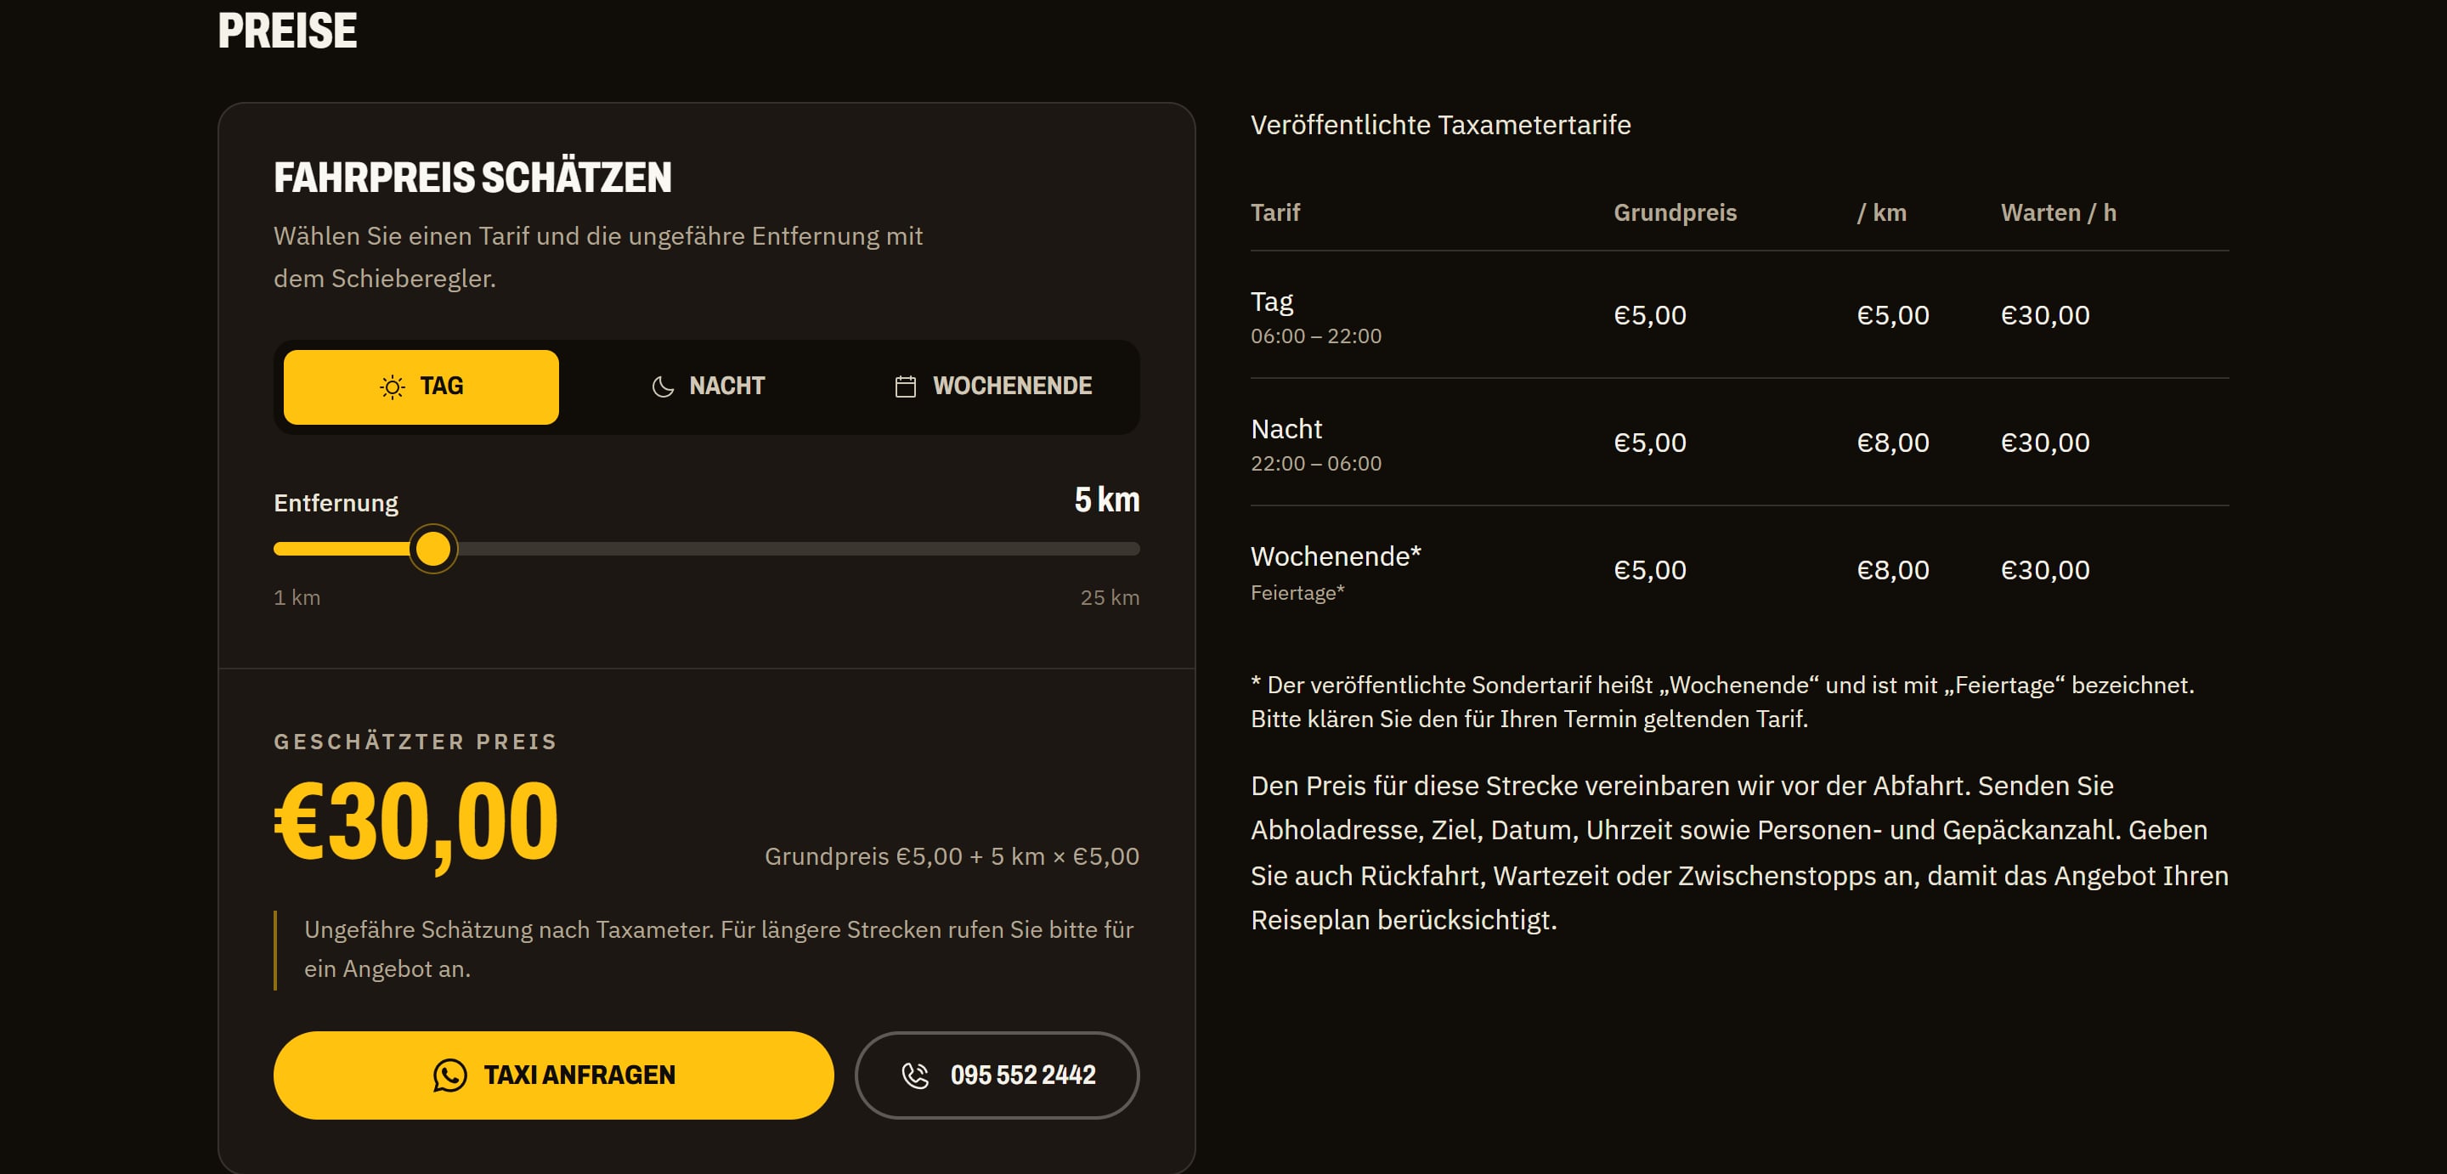Click the WhatsApp icon in Taxi anfragen

point(449,1075)
